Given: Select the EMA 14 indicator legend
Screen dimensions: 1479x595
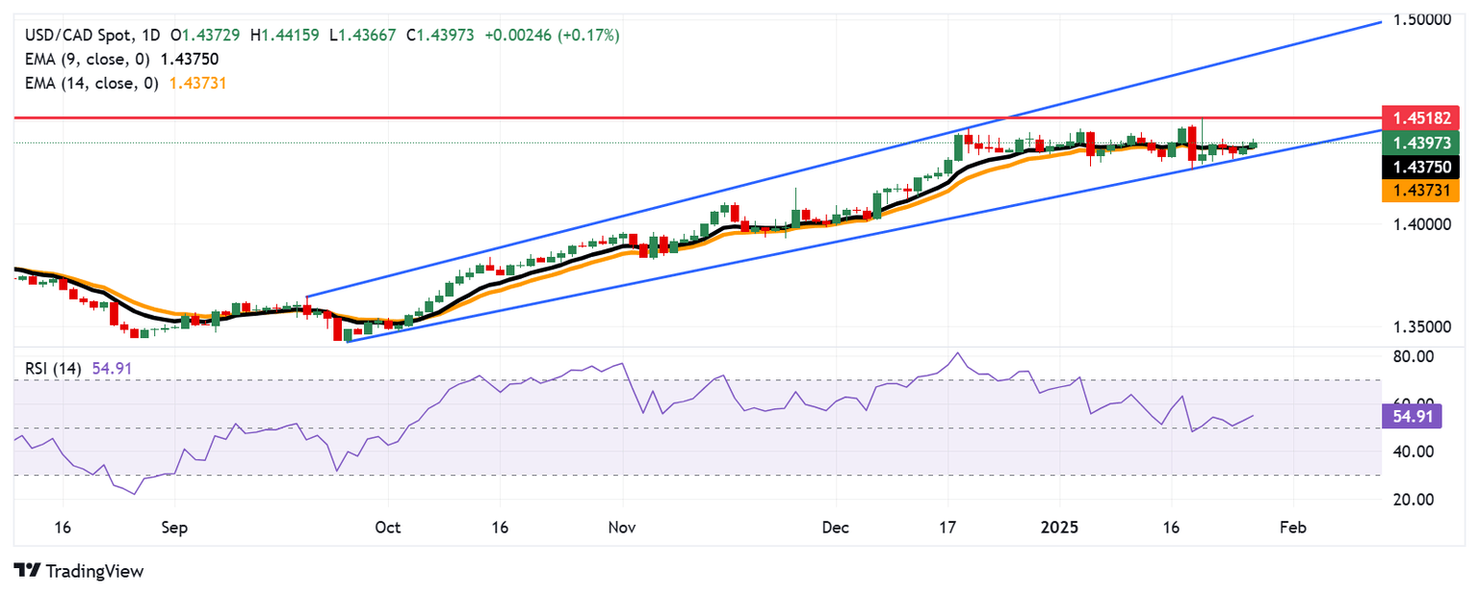Looking at the screenshot, I should [125, 84].
